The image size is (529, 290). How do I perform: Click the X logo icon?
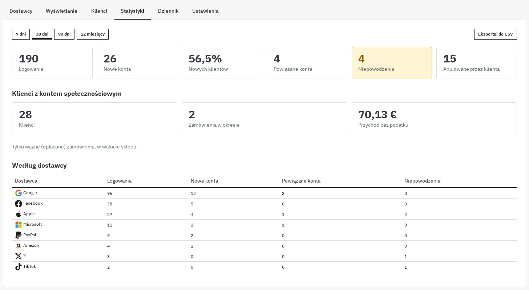[x=19, y=256]
